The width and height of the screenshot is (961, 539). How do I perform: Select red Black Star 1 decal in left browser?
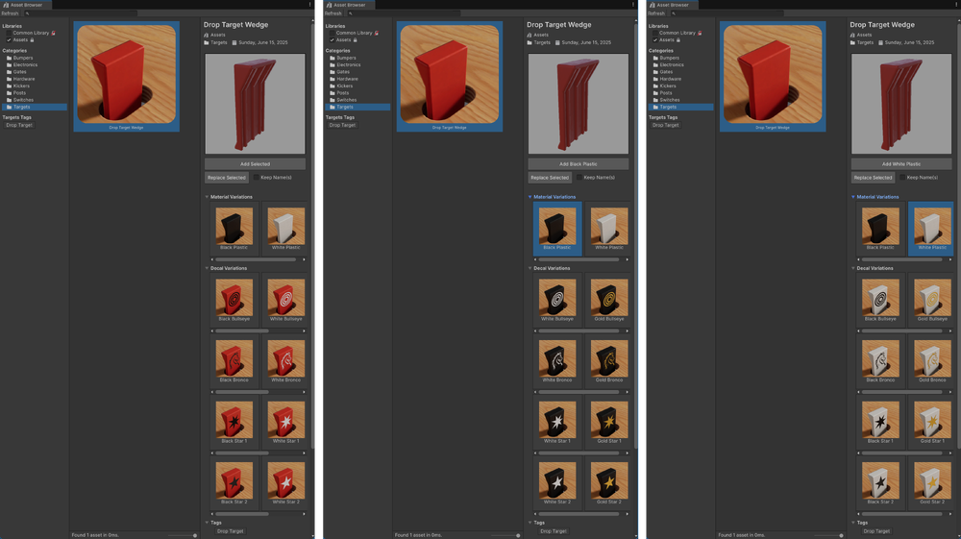pyautogui.click(x=234, y=422)
